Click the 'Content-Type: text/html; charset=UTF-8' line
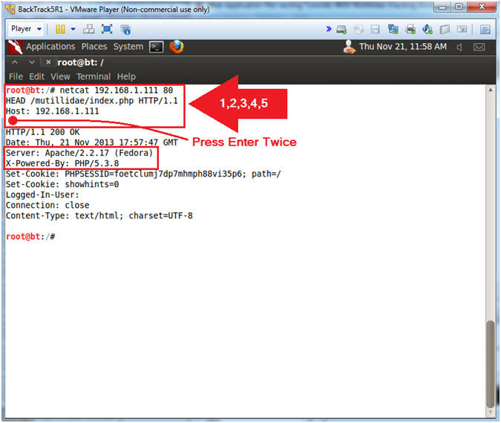 click(99, 216)
